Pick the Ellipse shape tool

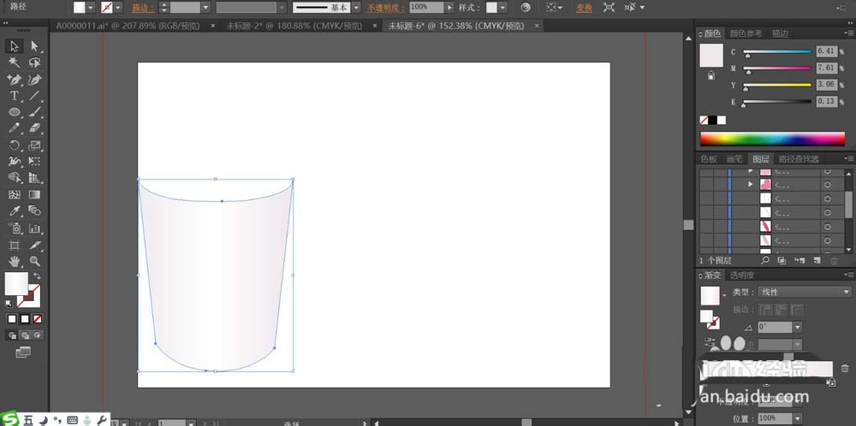click(15, 112)
